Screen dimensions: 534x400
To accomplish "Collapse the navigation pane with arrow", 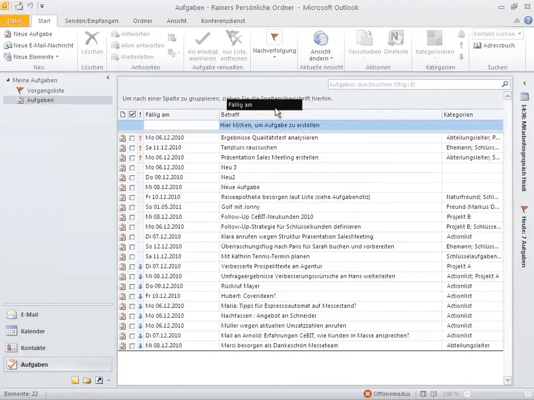I will coord(108,78).
